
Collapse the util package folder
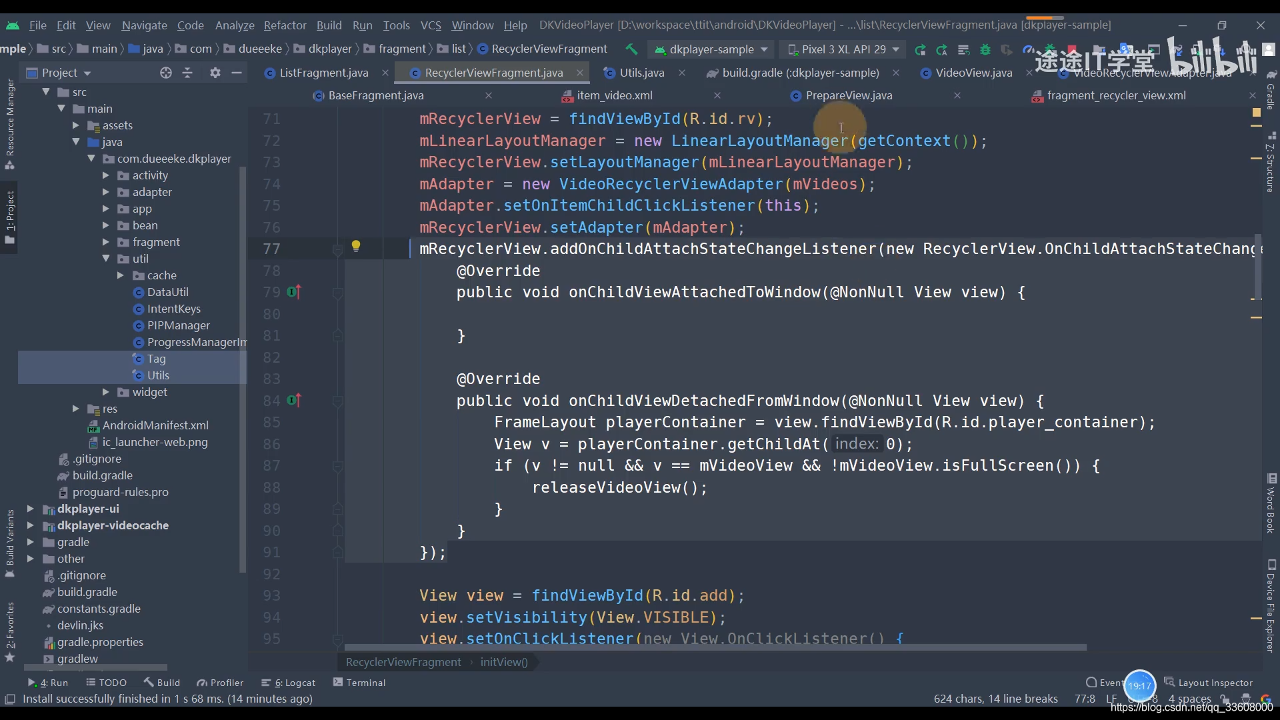(x=105, y=259)
